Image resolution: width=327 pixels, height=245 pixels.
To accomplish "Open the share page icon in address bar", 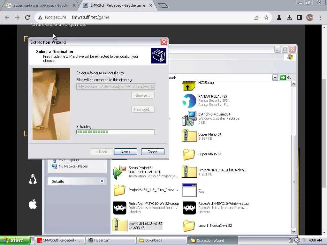I will click(256, 18).
